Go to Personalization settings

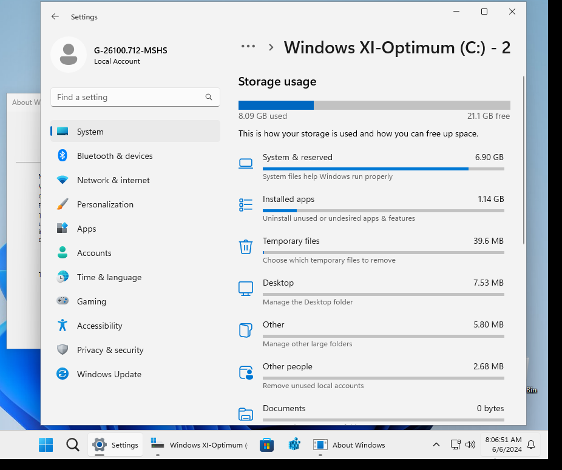(135, 204)
